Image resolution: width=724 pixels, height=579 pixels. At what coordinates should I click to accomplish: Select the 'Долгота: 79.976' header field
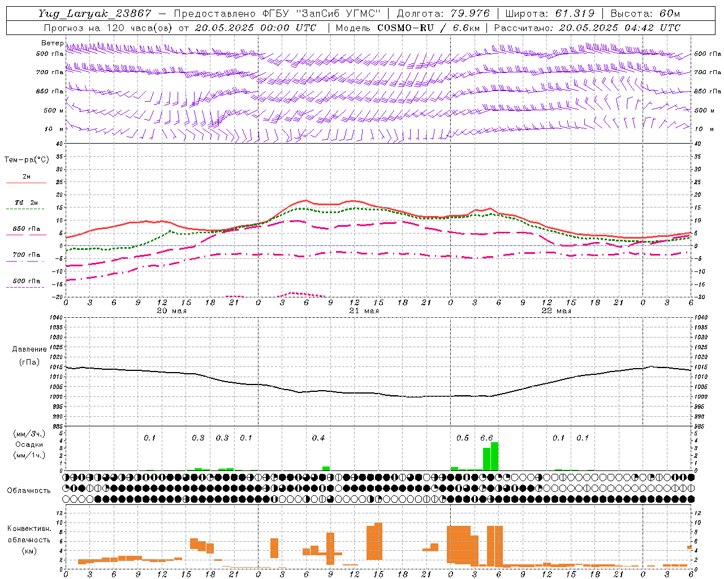point(445,14)
